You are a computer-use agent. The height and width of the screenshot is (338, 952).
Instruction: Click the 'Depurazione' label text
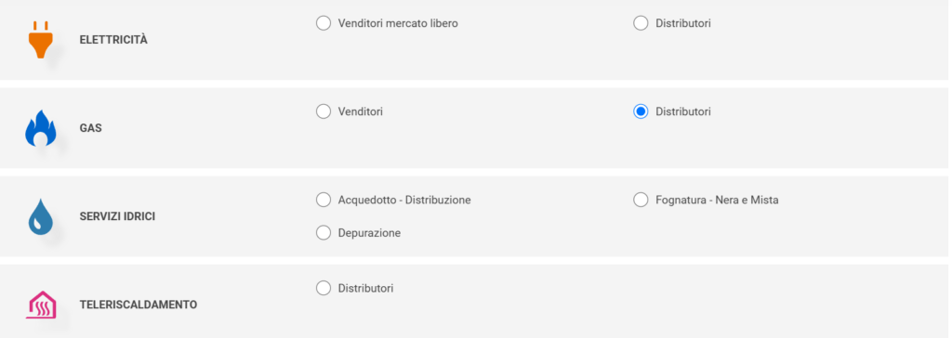[369, 233]
